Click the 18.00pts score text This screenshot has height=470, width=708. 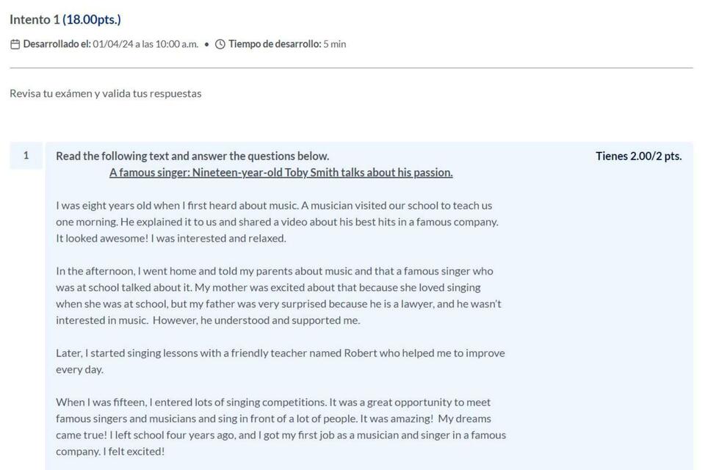92,19
